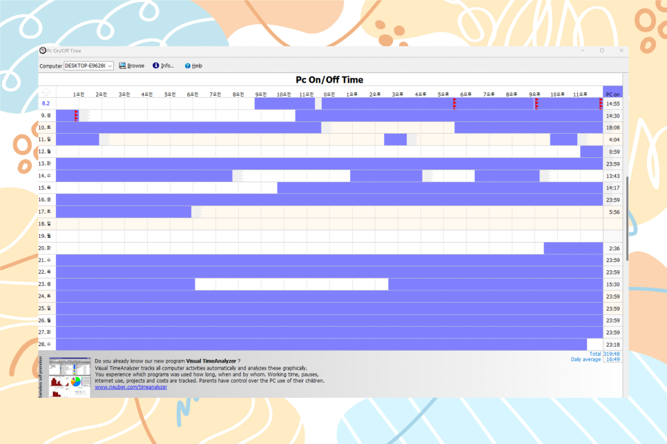Click the red marker near 5 PM in row 8.2
The image size is (667, 444).
coord(454,103)
